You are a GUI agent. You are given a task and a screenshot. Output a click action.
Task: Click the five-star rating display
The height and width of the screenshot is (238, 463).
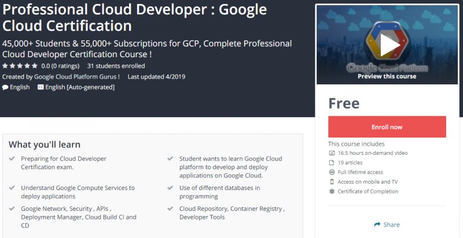pos(20,66)
